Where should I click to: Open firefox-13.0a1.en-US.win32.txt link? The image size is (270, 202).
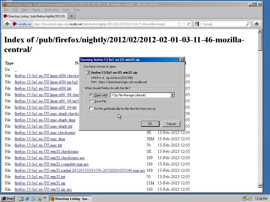[40, 177]
